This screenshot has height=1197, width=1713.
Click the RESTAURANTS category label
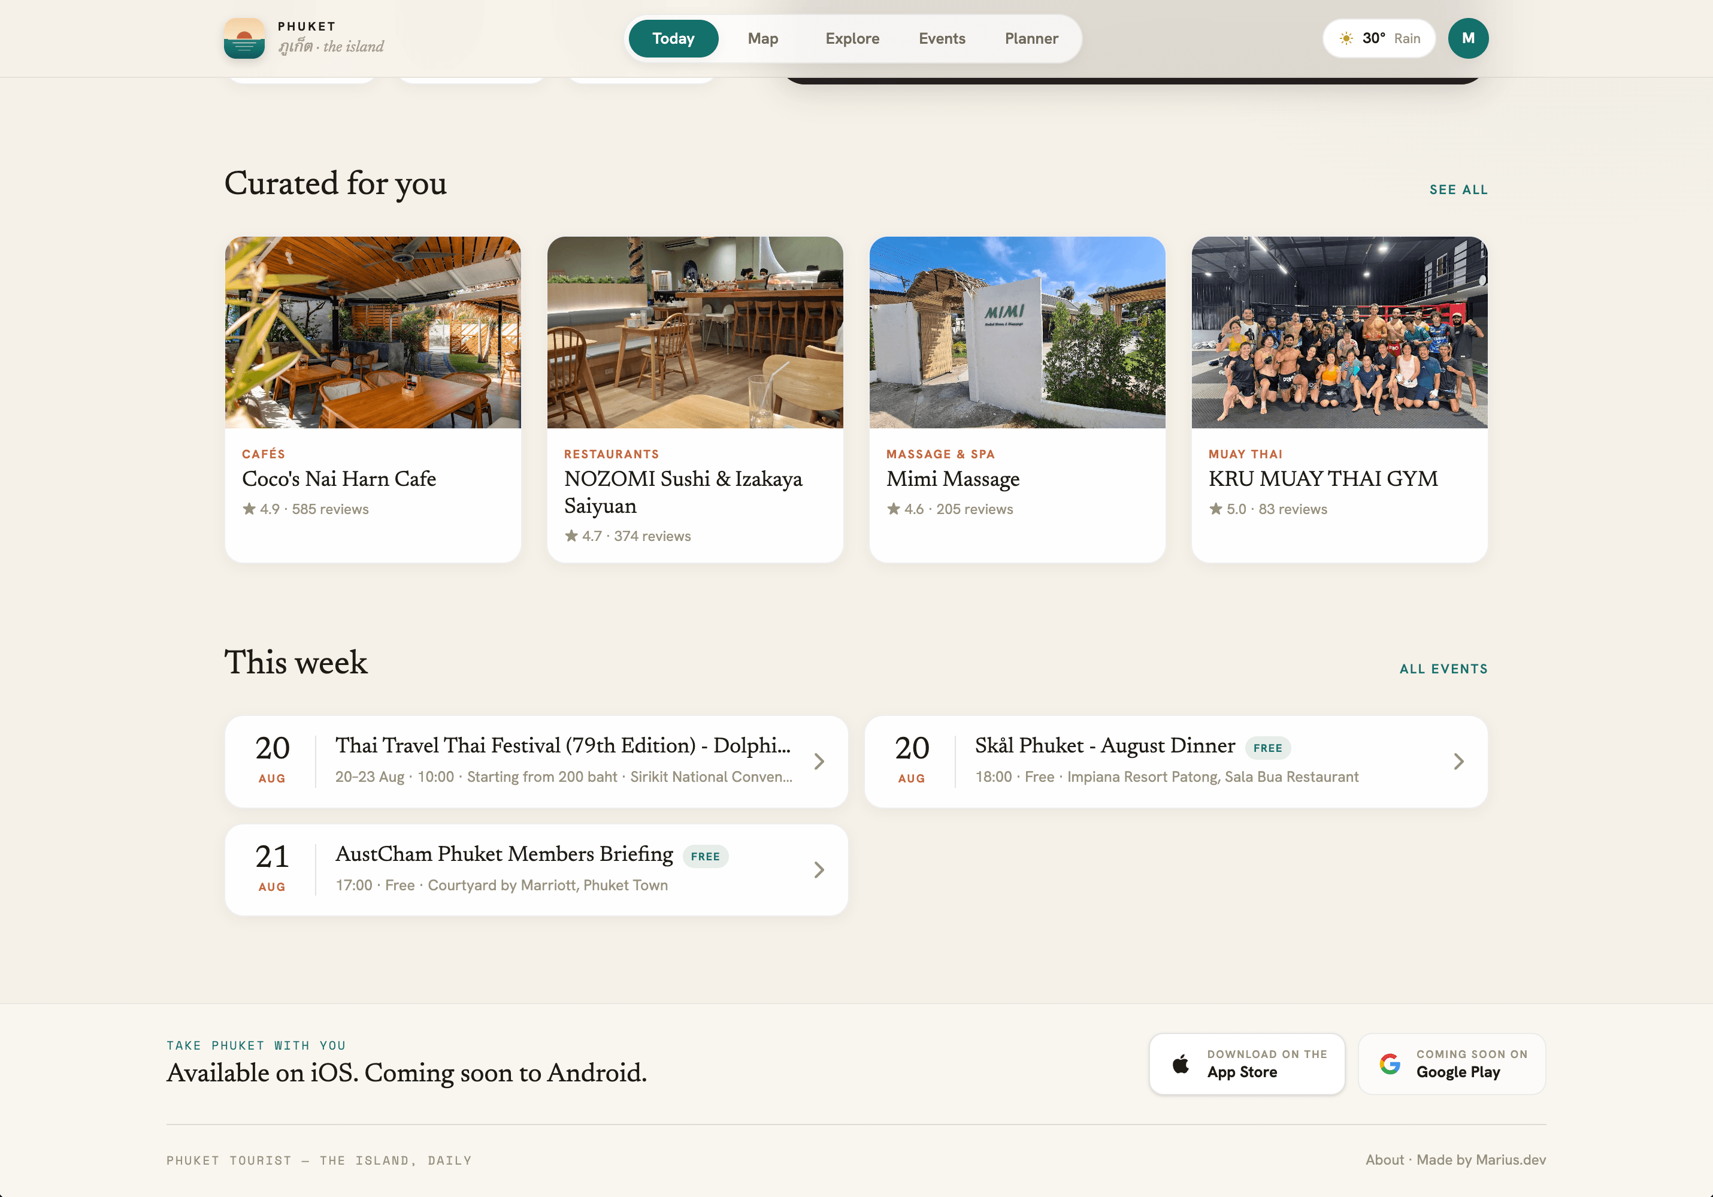(x=612, y=454)
